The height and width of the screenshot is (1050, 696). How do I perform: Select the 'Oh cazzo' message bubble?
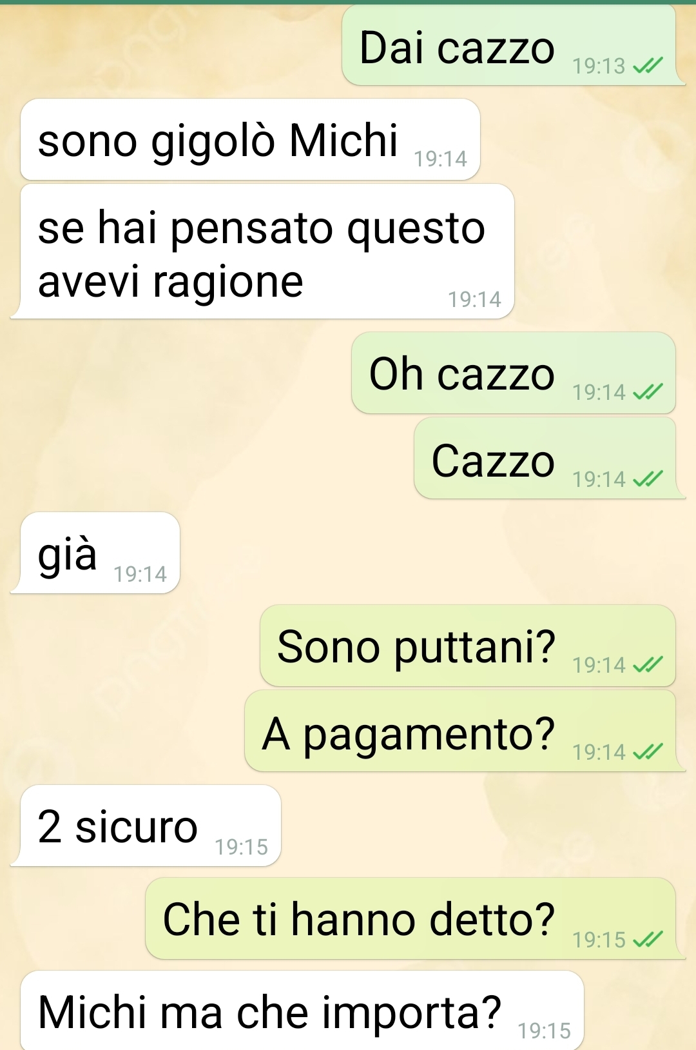coord(514,373)
